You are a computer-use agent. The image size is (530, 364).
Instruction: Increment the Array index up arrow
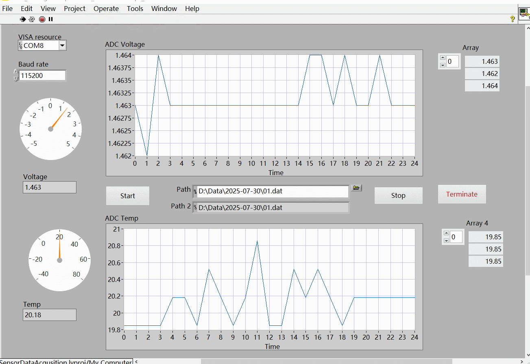pos(443,58)
